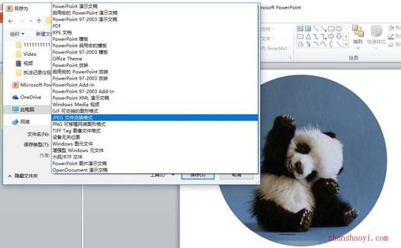
Task: Open the 转换为 SmartArt dropdown
Action: pyautogui.click(x=276, y=48)
